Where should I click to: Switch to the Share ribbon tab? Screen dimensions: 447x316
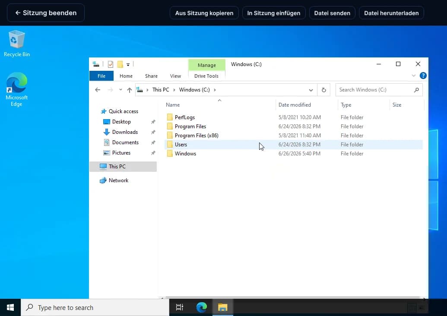[151, 76]
